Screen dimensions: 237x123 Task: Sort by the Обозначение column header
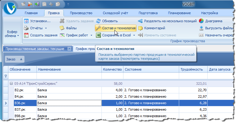22,69
